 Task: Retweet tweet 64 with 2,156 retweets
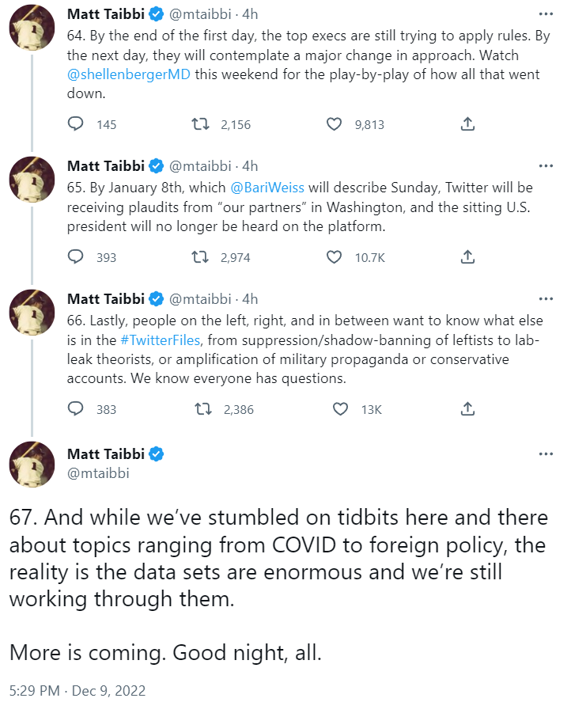(x=202, y=124)
